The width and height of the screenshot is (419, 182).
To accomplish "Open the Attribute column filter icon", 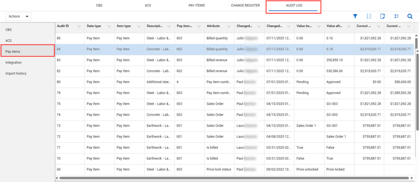I will 229,26.
